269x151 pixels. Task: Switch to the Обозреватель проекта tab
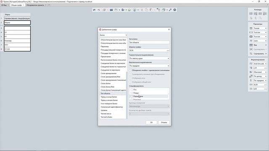35,5
